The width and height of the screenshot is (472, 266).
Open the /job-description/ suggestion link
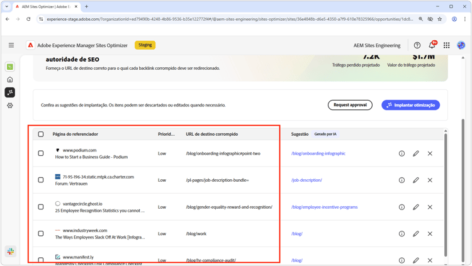point(306,180)
